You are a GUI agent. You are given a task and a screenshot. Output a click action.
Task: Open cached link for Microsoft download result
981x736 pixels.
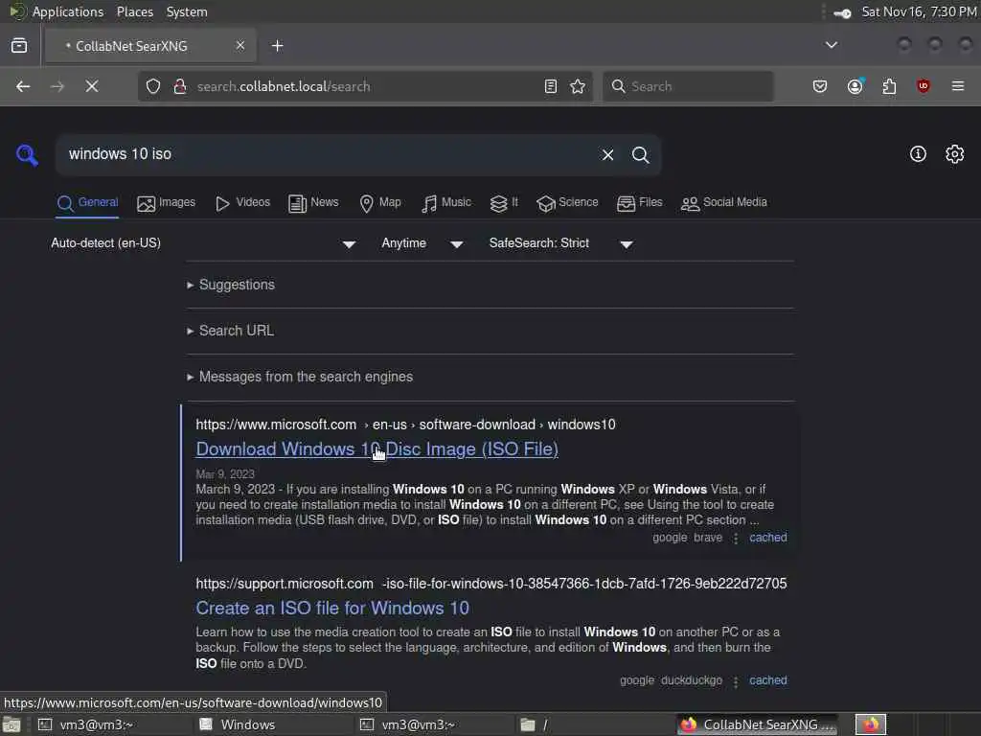pyautogui.click(x=768, y=538)
